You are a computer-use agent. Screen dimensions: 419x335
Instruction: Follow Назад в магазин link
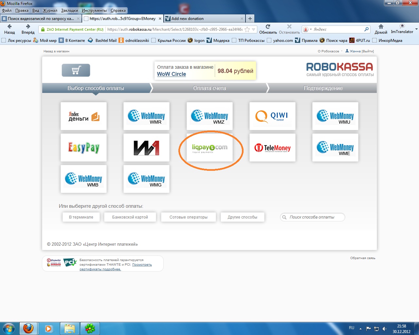coord(56,51)
